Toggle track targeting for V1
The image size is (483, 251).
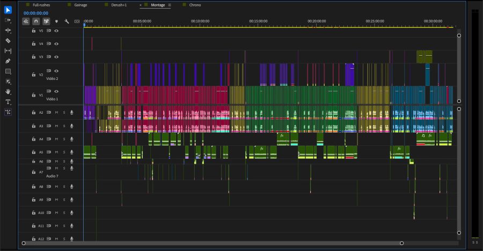click(x=41, y=95)
